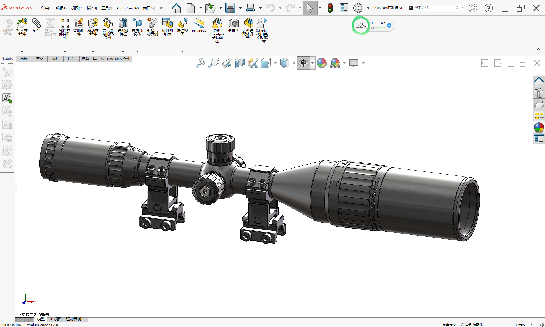This screenshot has width=545, height=327.
Task: Open Large Assembly Settings (大型装配体设置)
Action: tap(248, 29)
